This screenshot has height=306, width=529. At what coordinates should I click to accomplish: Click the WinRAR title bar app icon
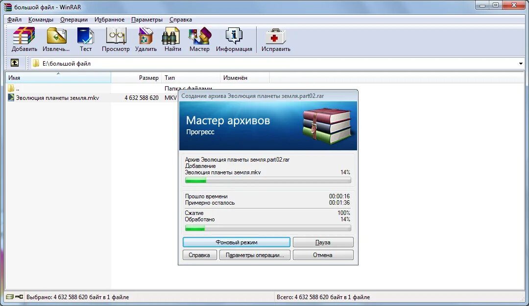tap(8, 7)
